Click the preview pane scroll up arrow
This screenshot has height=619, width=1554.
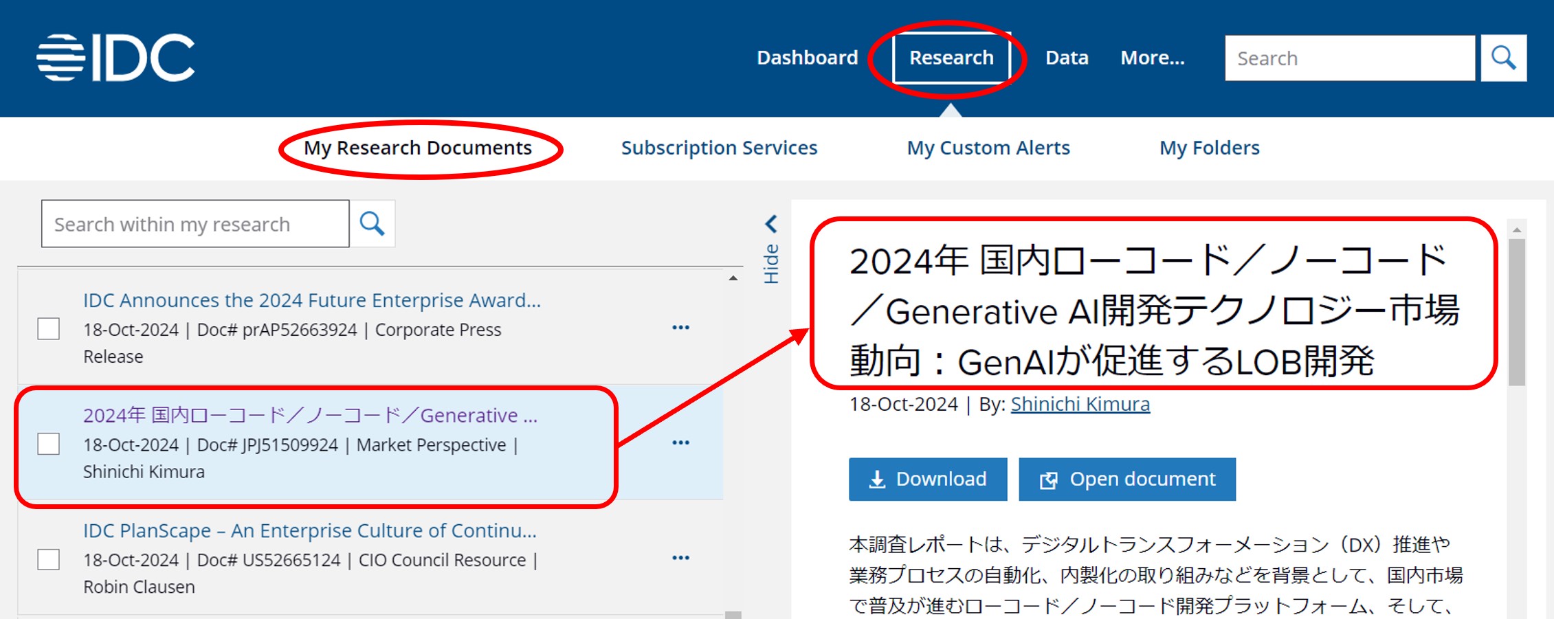1517,229
